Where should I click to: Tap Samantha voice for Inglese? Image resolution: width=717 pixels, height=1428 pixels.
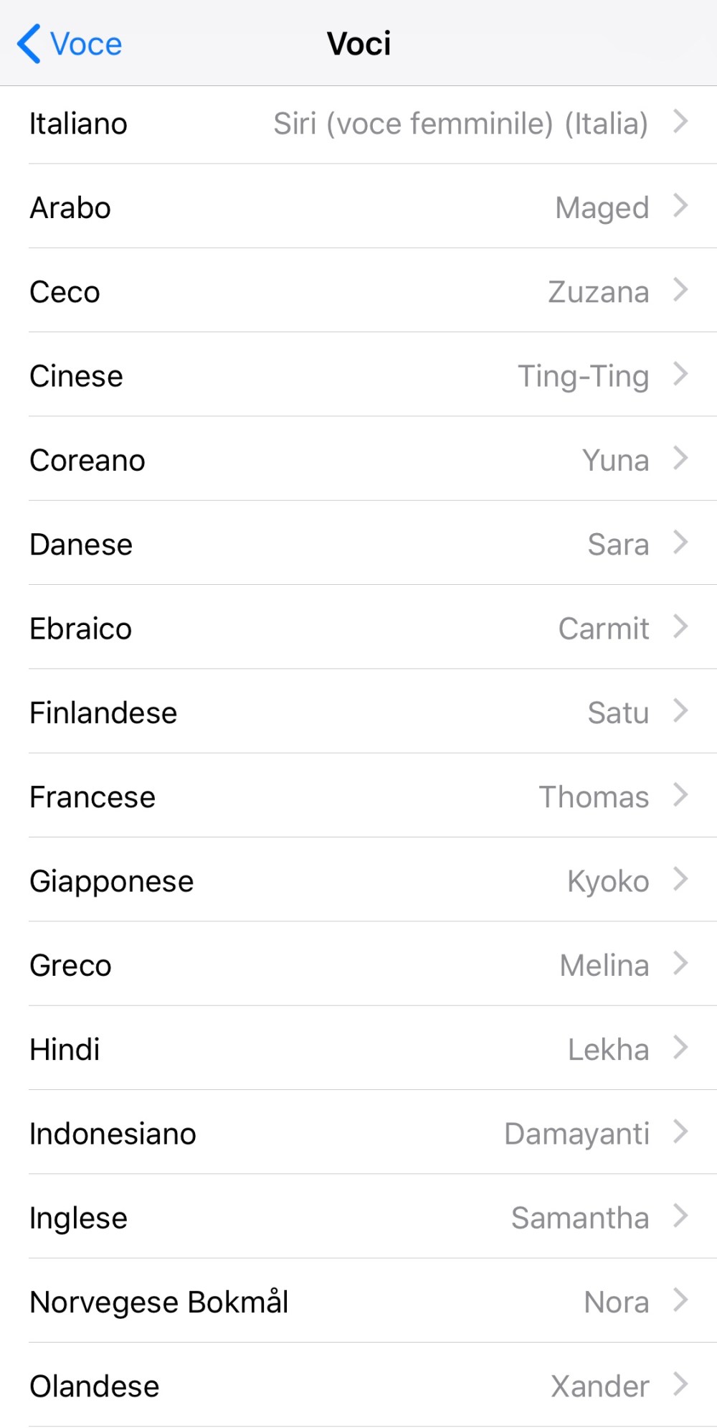pos(579,1218)
